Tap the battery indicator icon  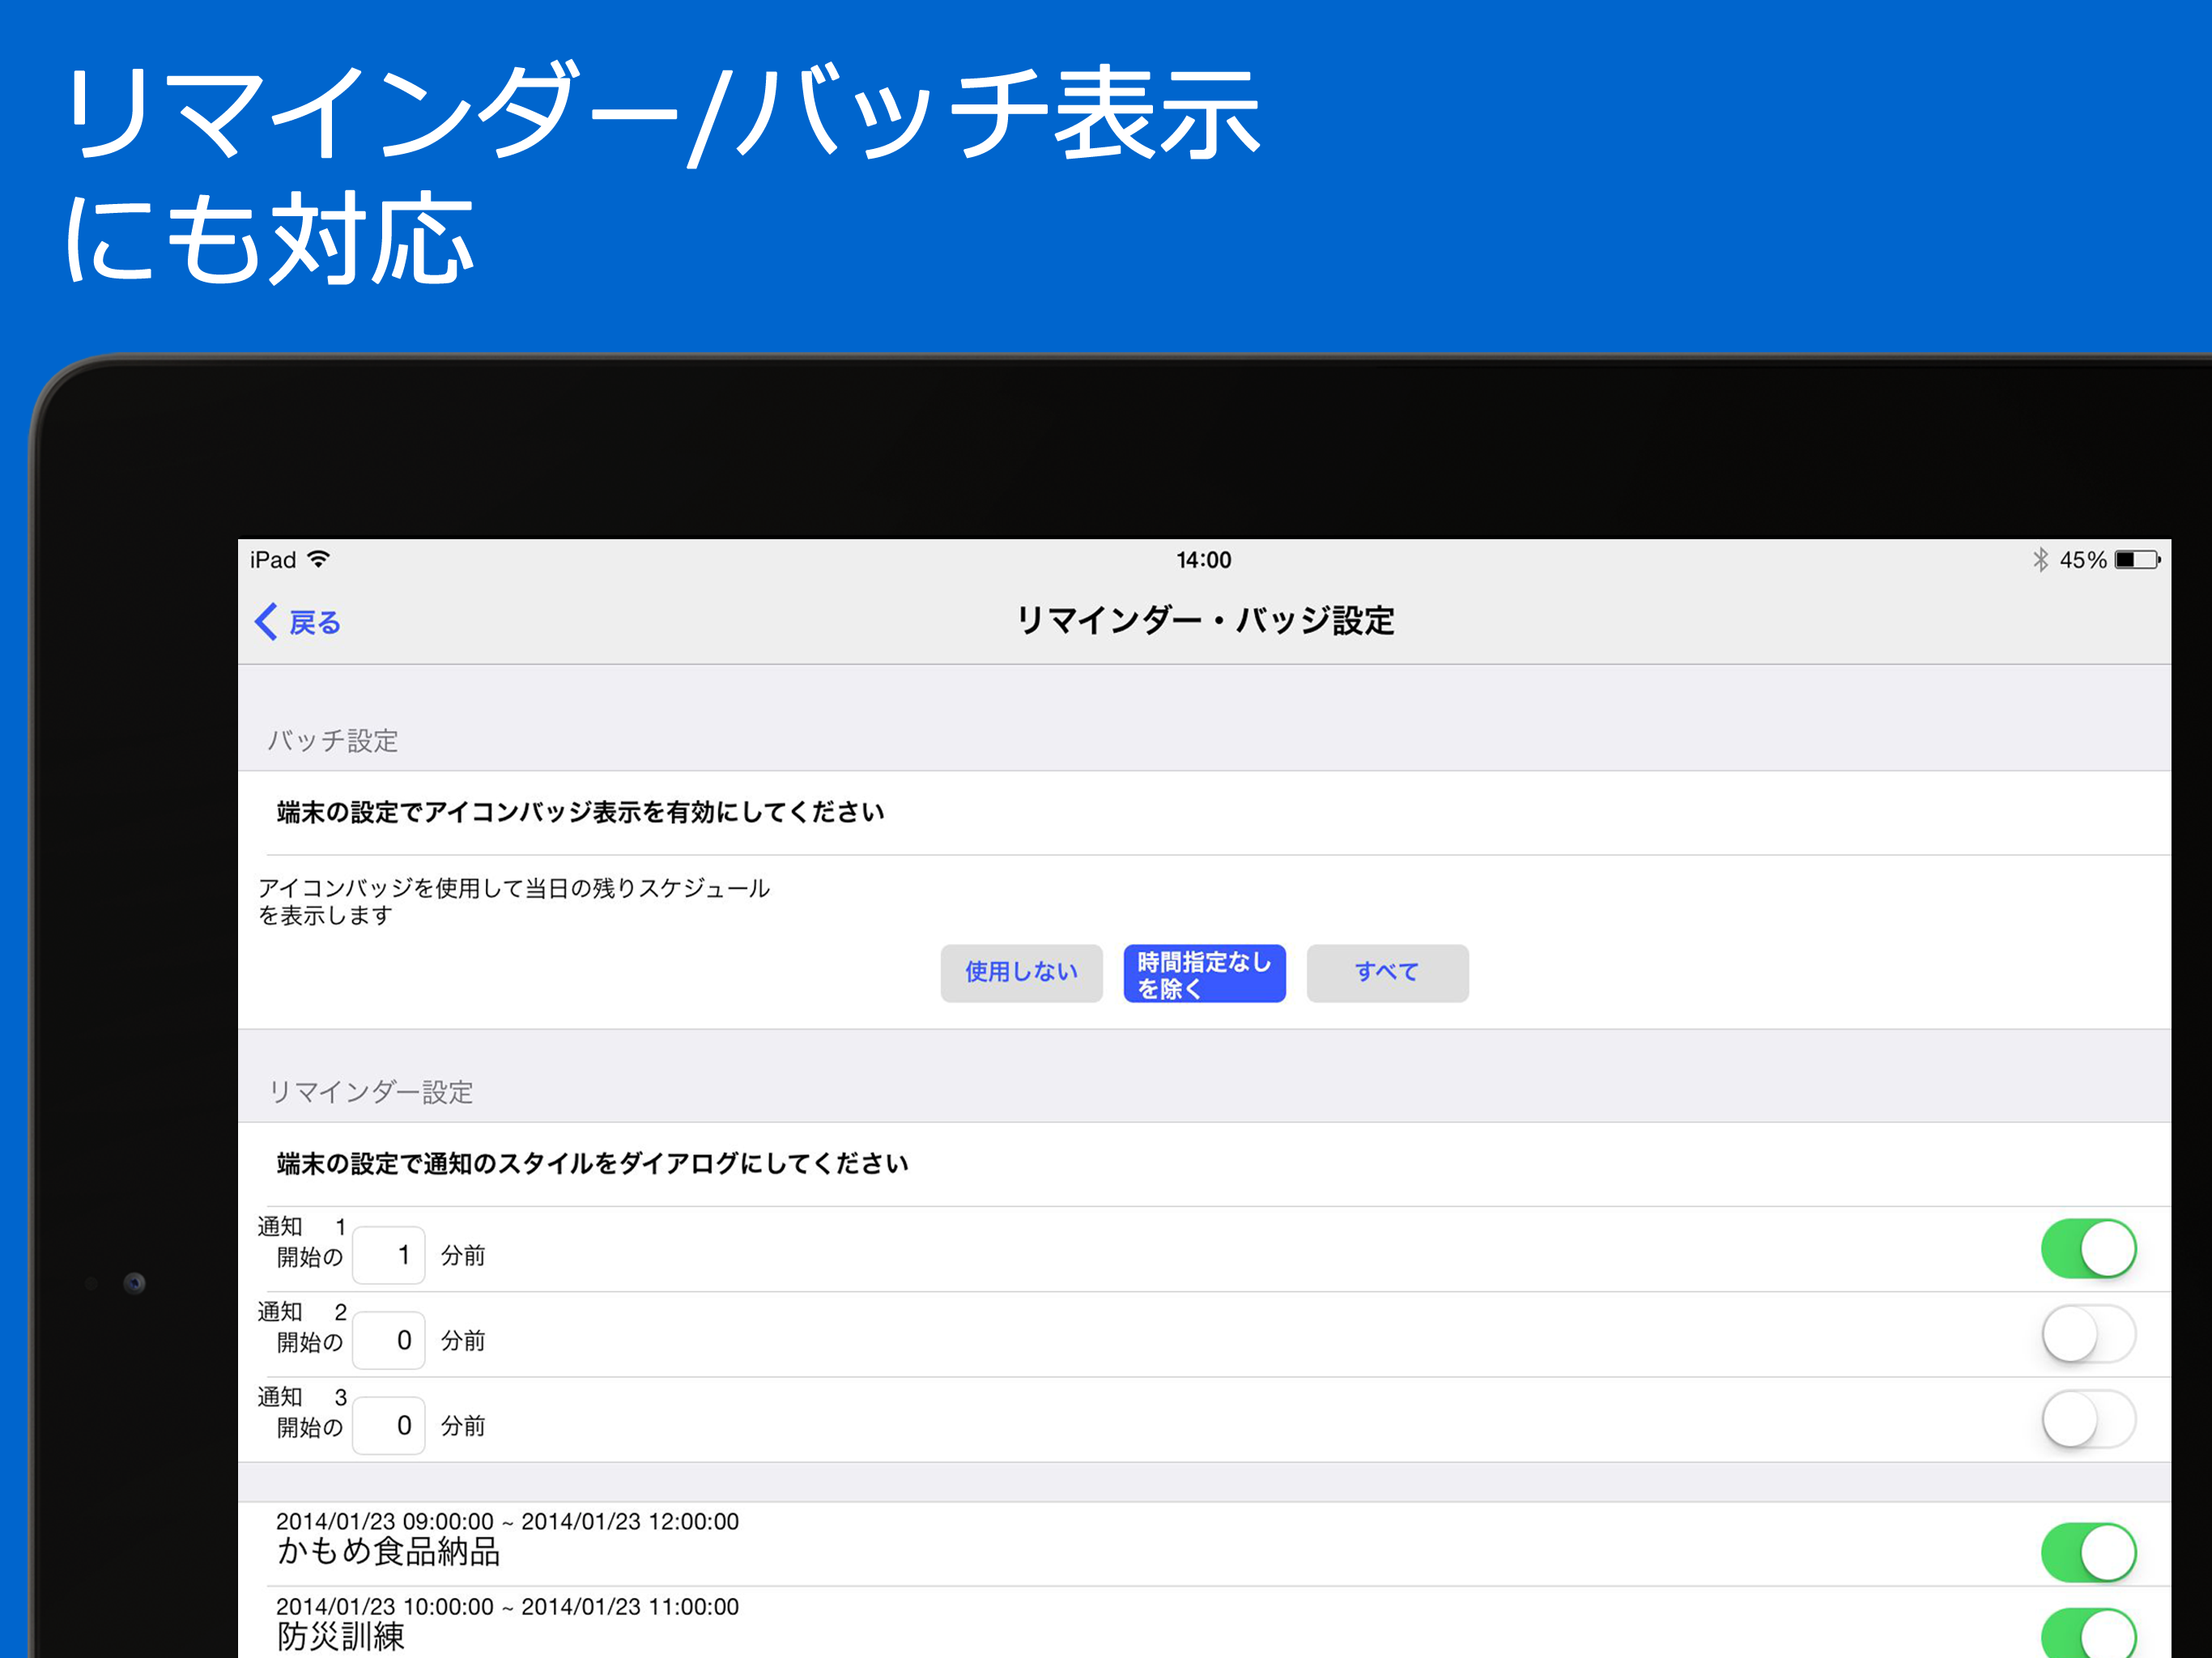point(2137,560)
